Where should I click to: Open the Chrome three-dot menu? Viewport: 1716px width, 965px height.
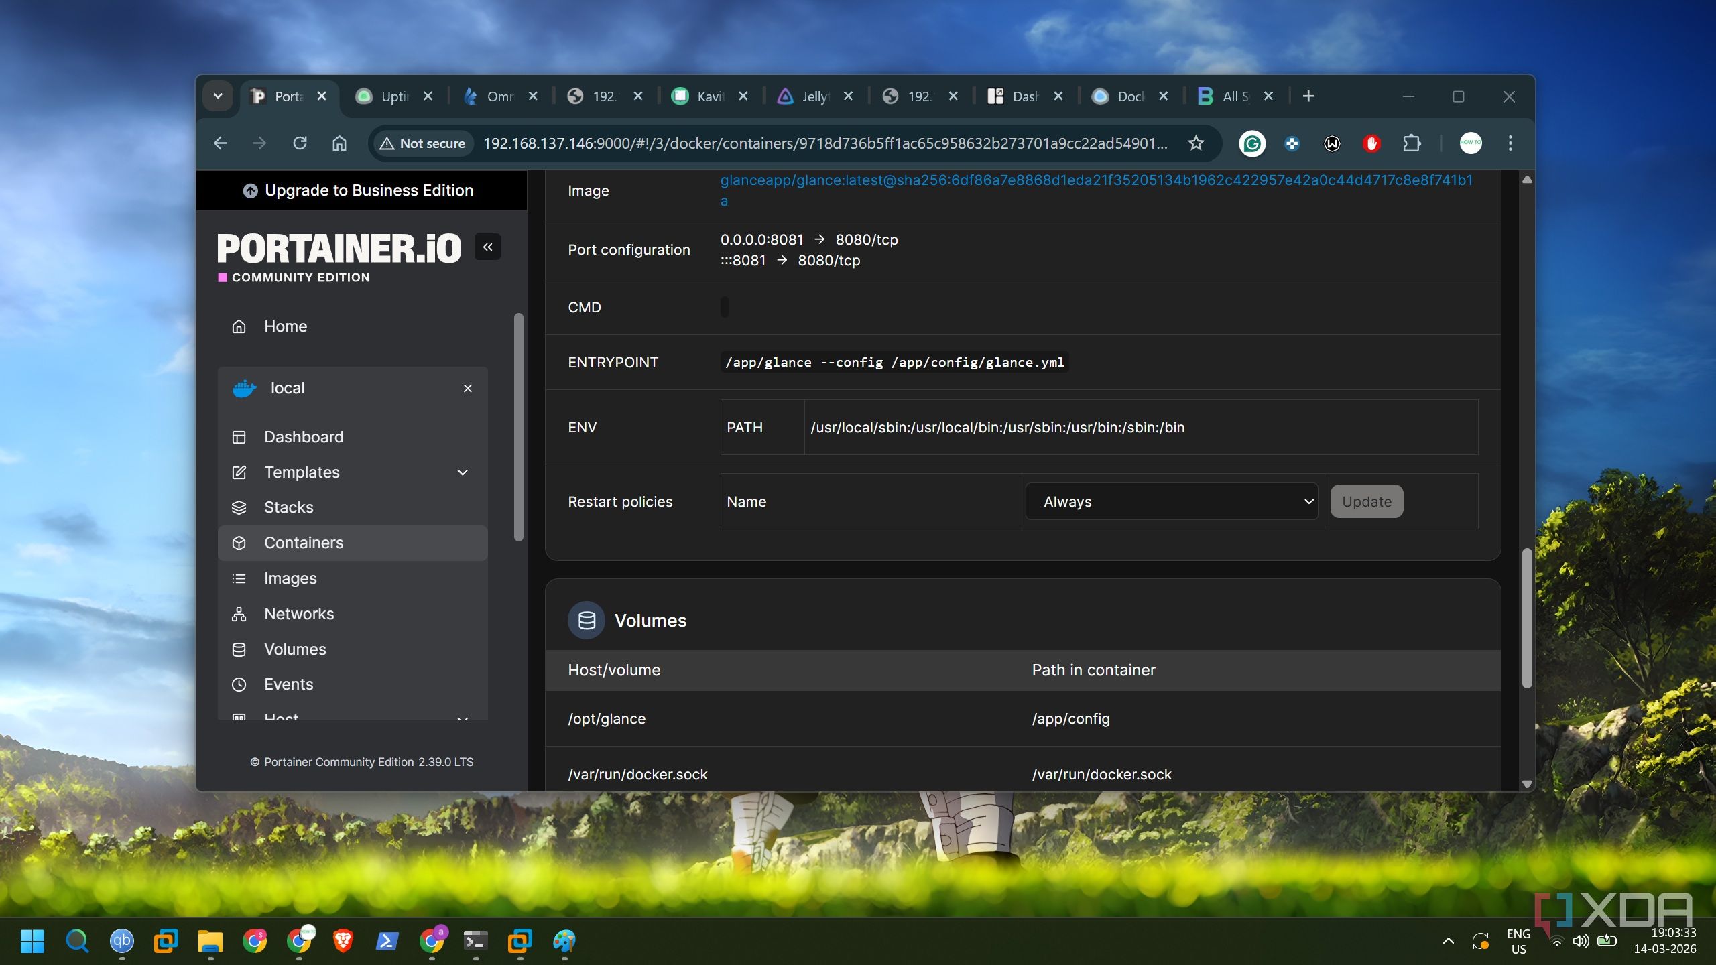click(x=1510, y=143)
